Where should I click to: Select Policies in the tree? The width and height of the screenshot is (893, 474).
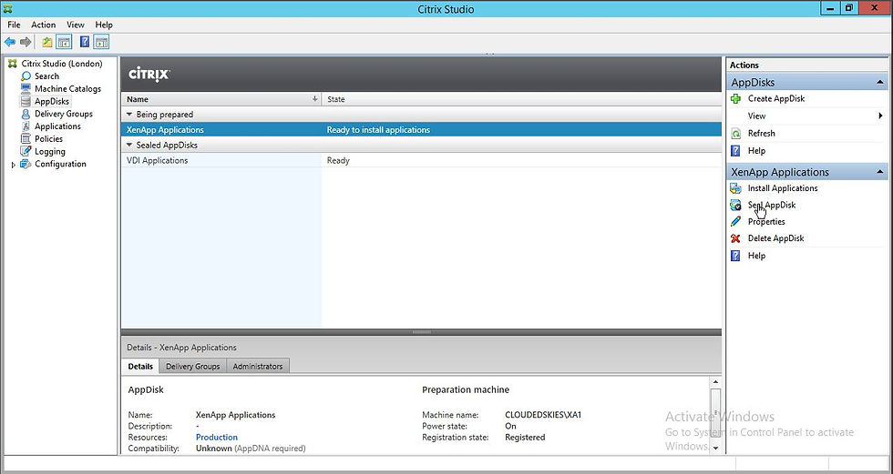(48, 138)
